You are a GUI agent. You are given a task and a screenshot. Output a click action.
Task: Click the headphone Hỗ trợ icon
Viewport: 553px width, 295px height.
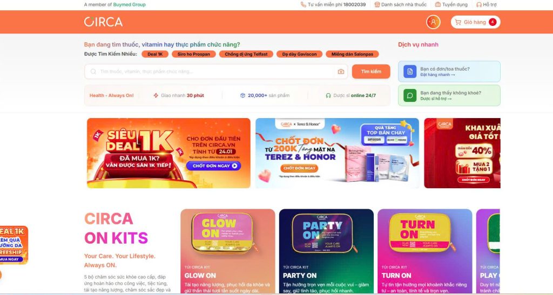click(478, 4)
